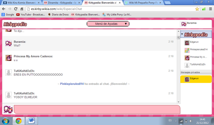Click the Princesa My Amore Cadence username
Screen dimensions: 214x125
33,56
